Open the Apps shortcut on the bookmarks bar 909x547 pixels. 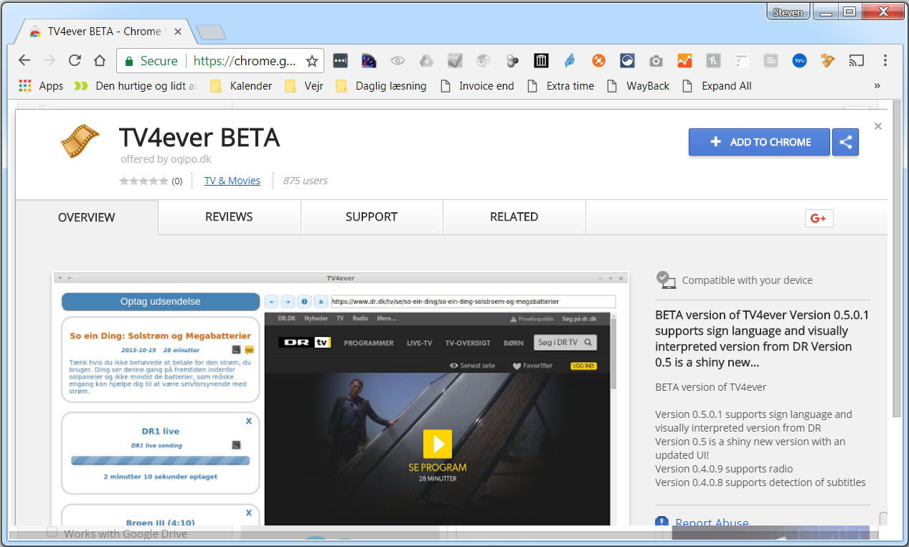point(40,85)
